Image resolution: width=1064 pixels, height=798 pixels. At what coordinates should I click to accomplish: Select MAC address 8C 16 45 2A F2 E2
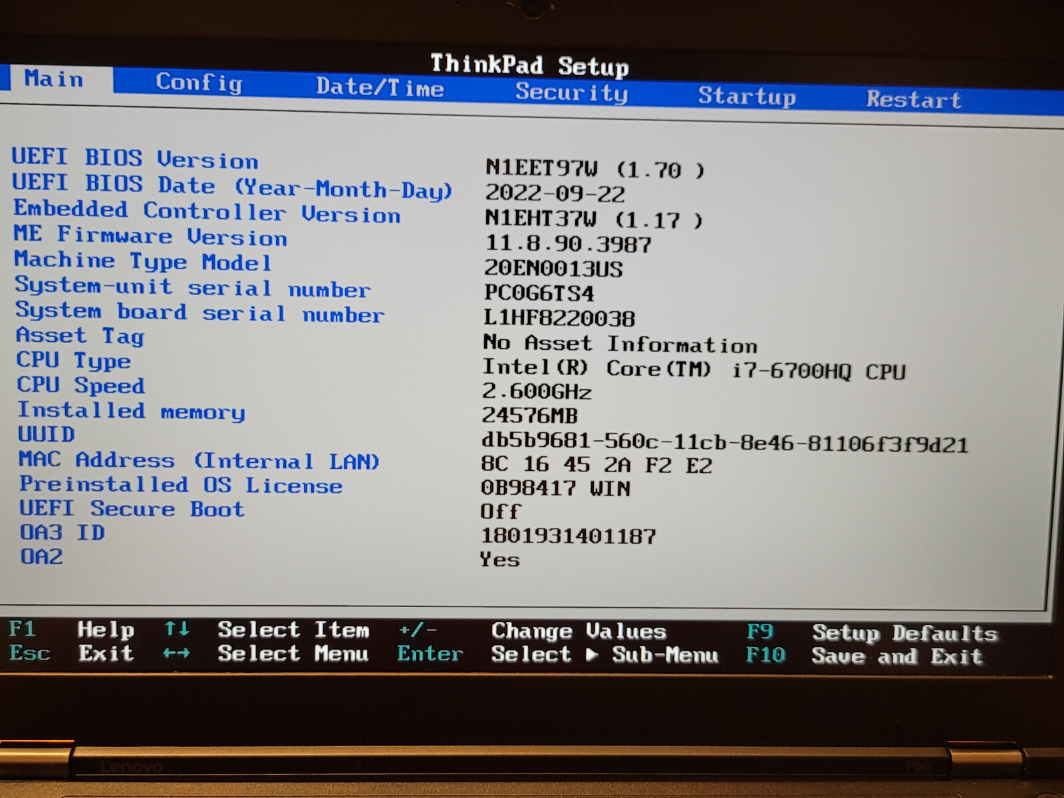tap(597, 464)
